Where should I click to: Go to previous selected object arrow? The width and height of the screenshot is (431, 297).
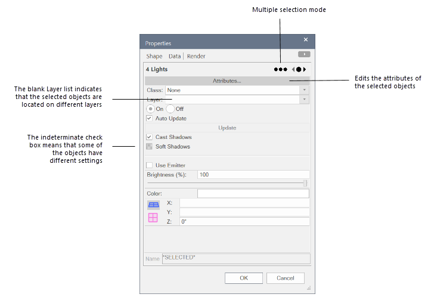pos(293,69)
